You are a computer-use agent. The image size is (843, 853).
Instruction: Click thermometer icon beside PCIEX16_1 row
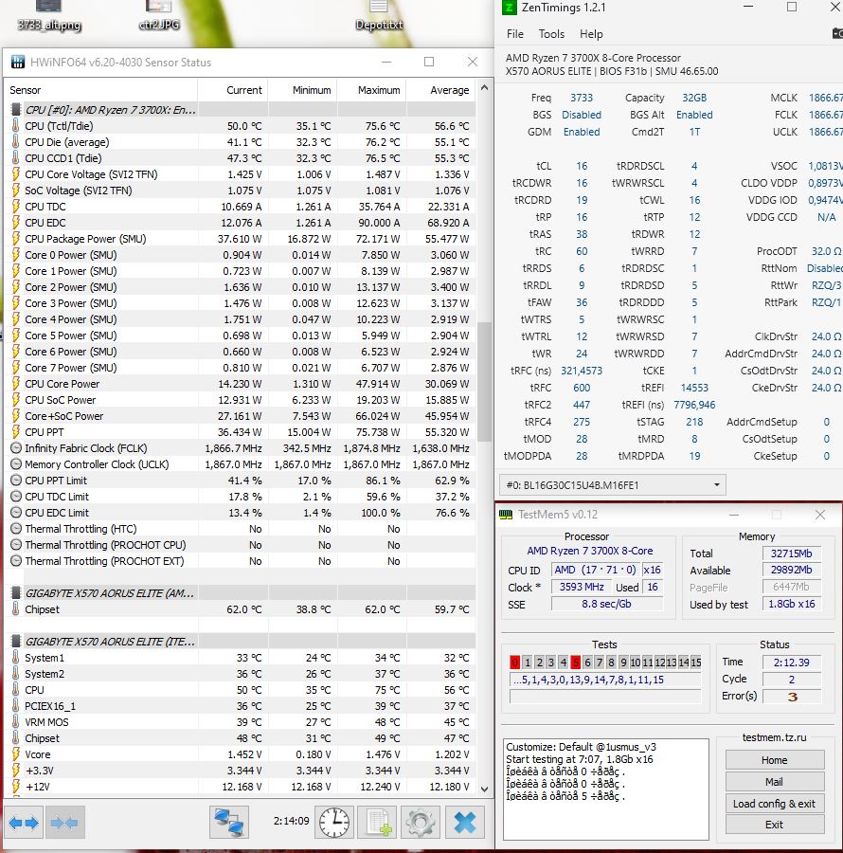pos(16,706)
